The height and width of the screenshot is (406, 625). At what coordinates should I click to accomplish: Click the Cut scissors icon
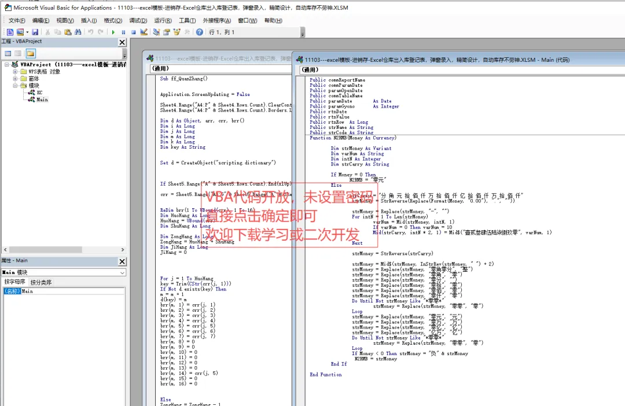[x=47, y=32]
